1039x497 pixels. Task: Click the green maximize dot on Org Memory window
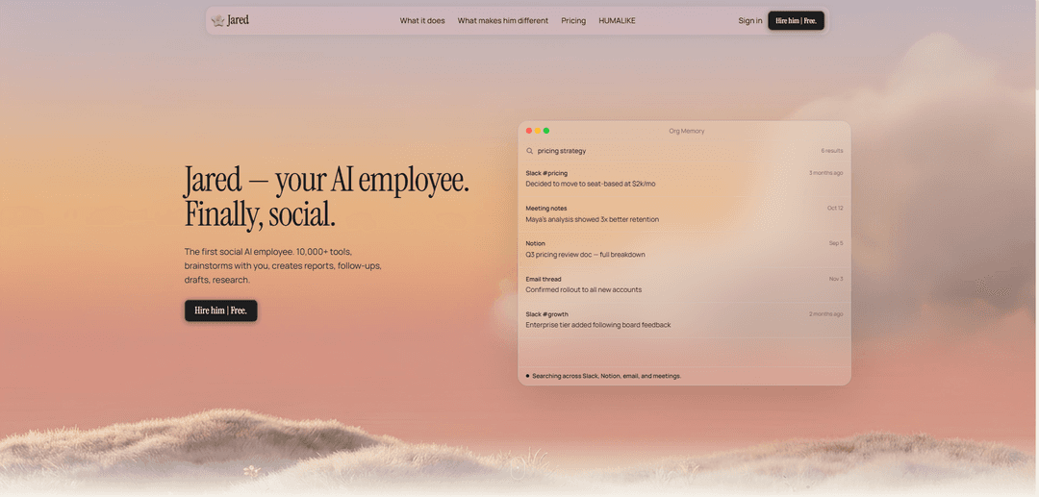pos(546,131)
